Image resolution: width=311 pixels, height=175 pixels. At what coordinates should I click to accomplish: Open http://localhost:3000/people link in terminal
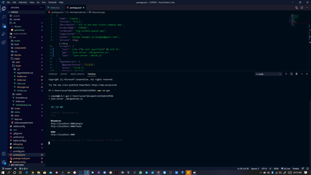coord(67,124)
